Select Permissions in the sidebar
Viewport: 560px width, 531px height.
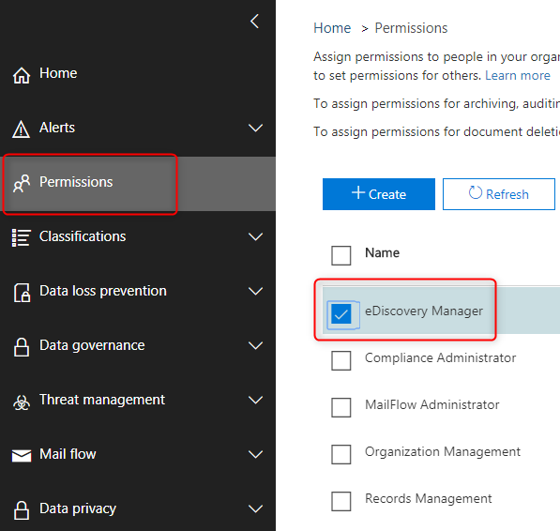76,182
